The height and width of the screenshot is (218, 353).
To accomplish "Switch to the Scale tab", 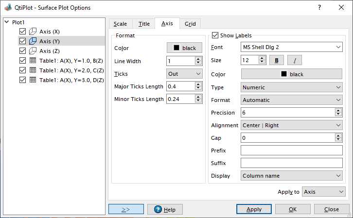I will [x=120, y=24].
